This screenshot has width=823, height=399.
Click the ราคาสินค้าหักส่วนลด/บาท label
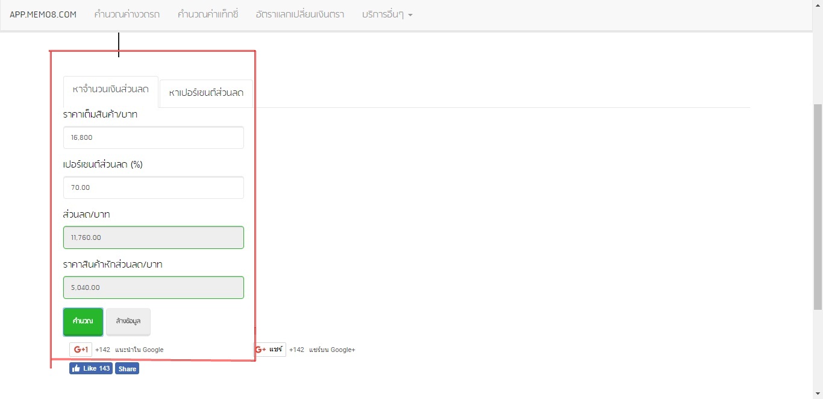coord(113,265)
